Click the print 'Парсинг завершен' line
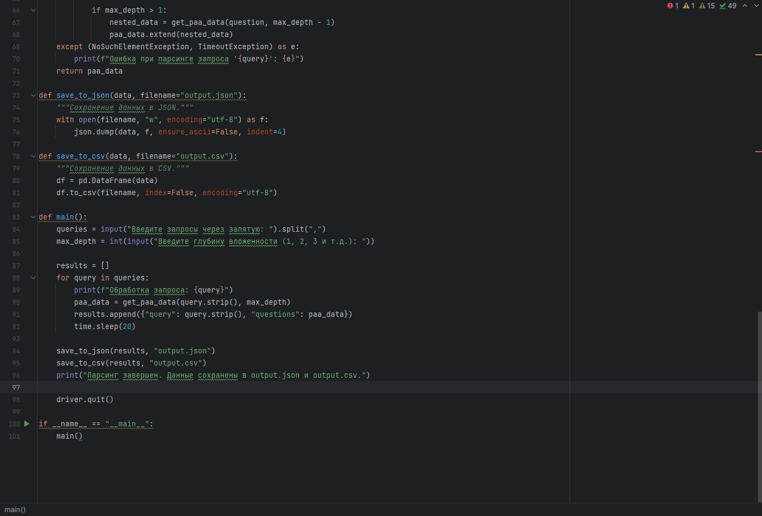 [x=213, y=375]
